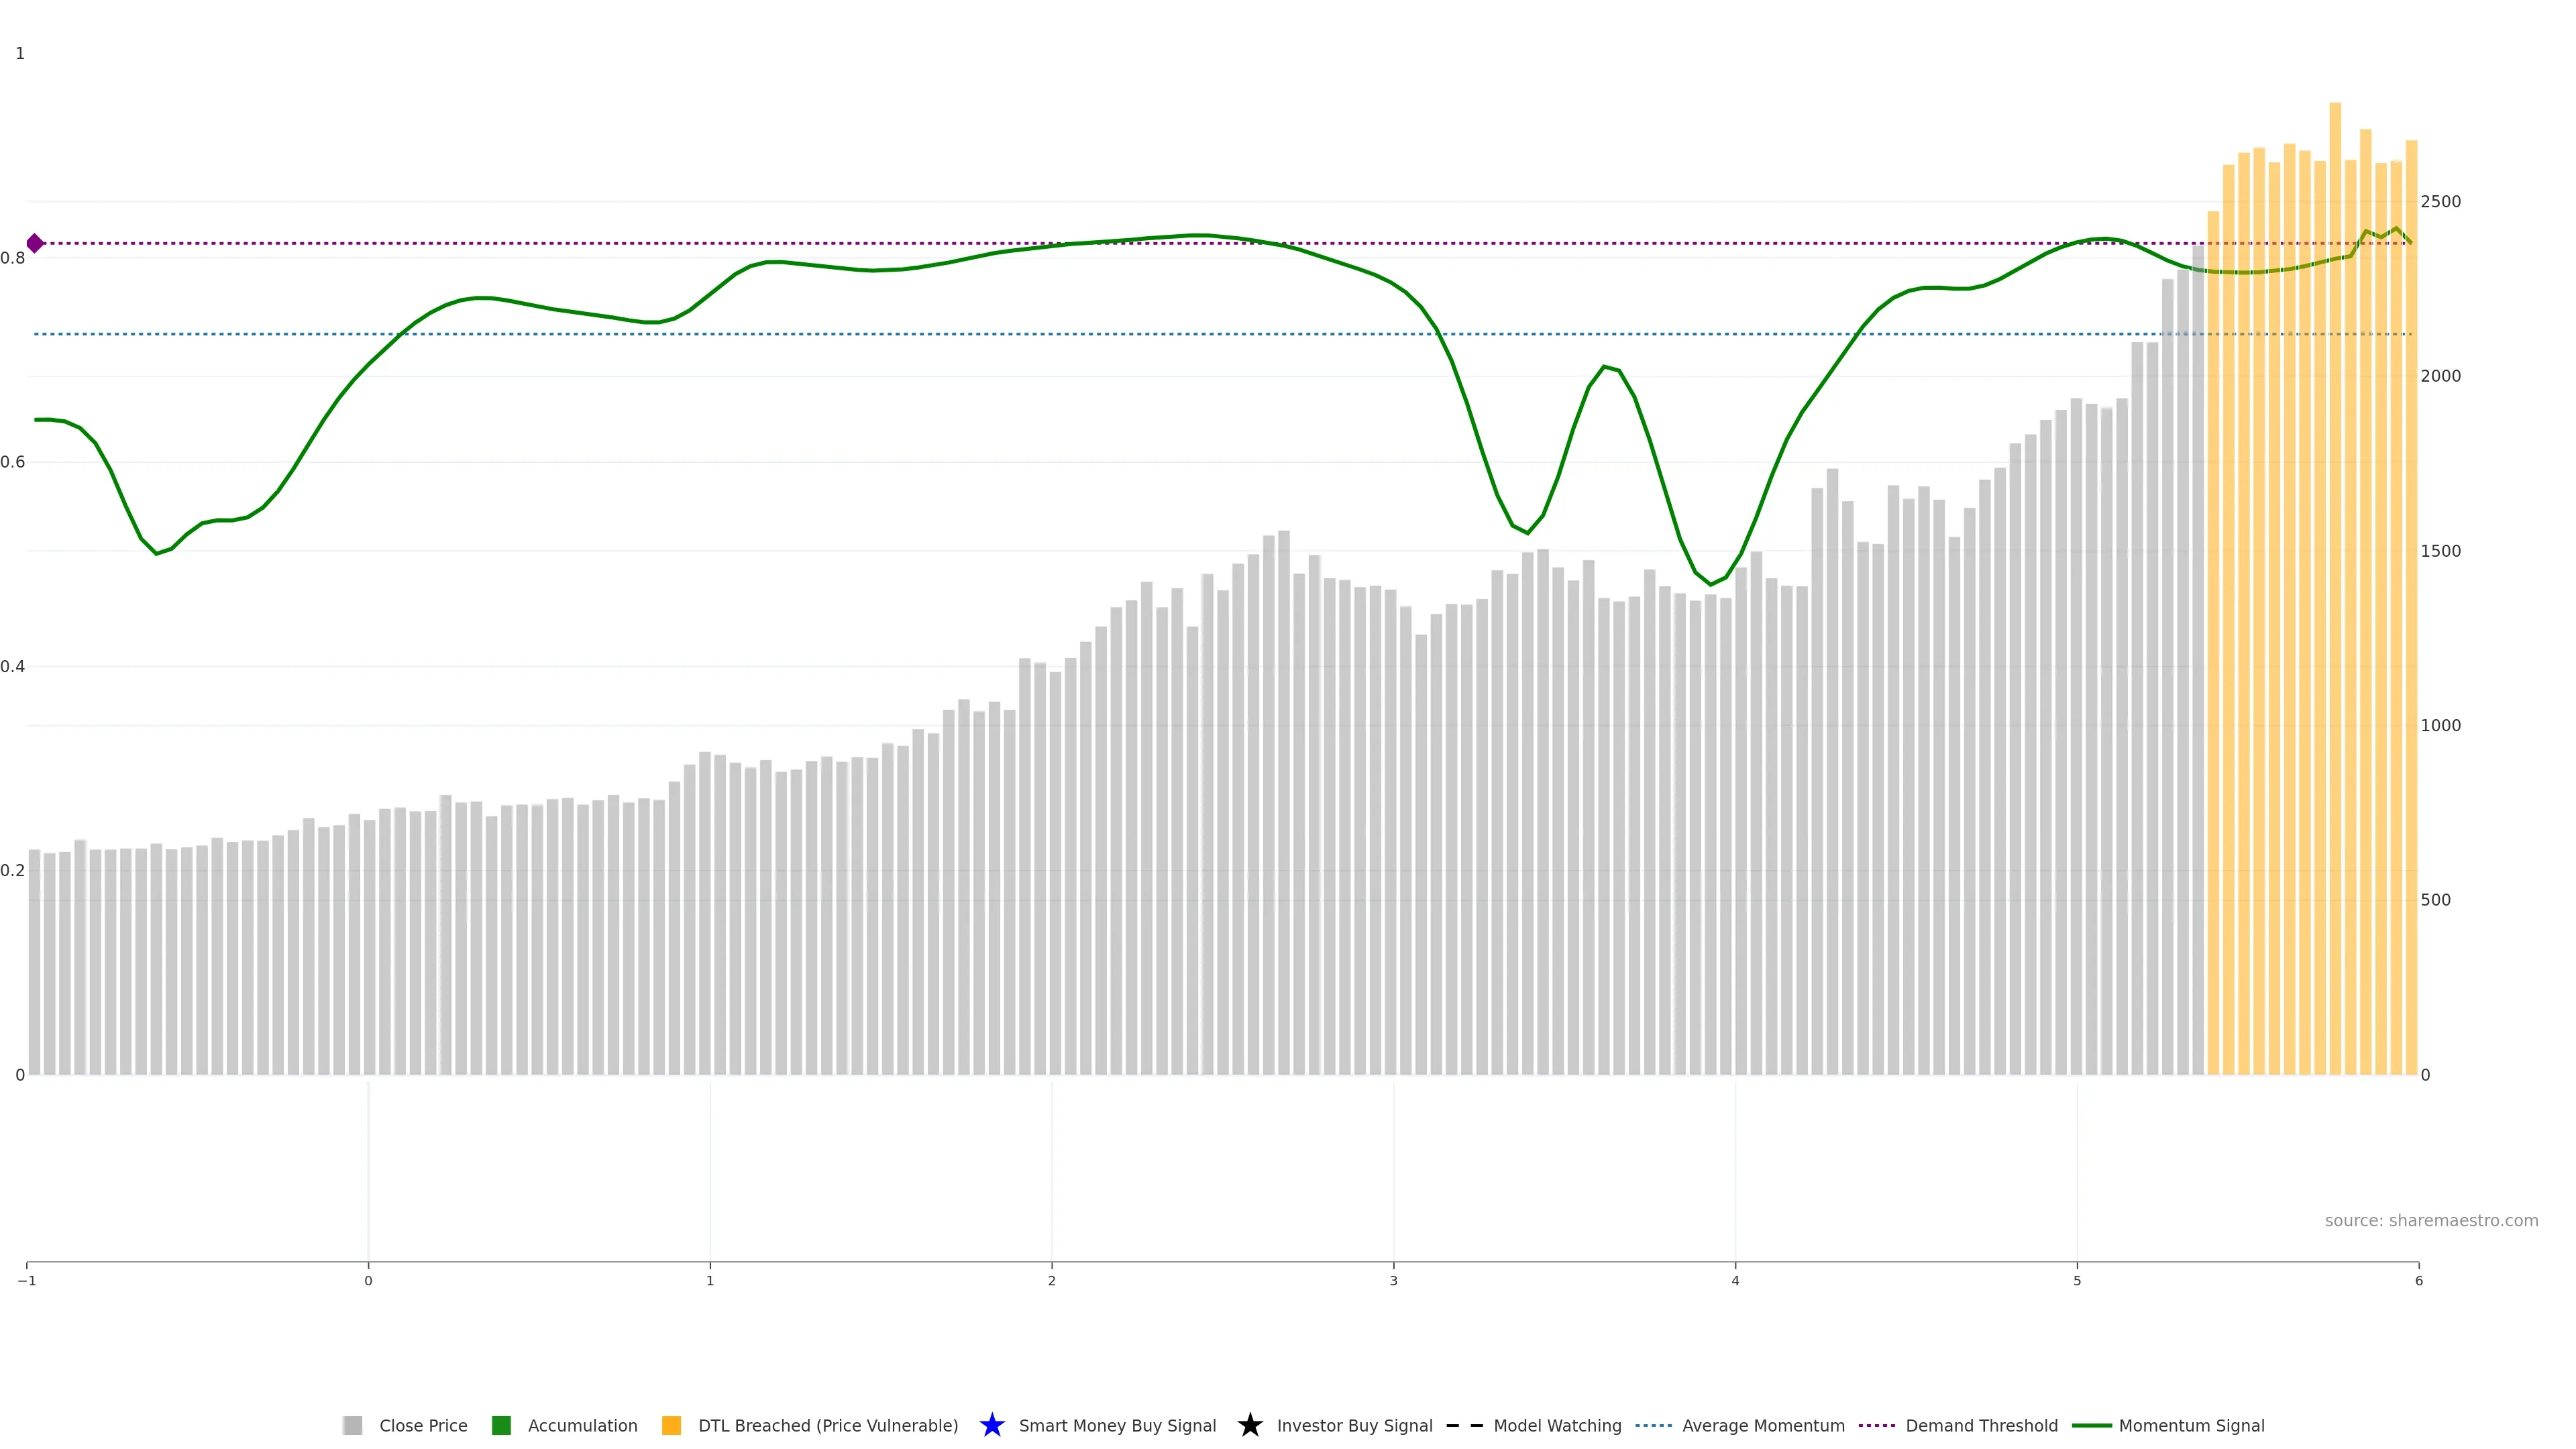The width and height of the screenshot is (2576, 1449).
Task: Click the green Accumulation color swatch
Action: [x=501, y=1425]
